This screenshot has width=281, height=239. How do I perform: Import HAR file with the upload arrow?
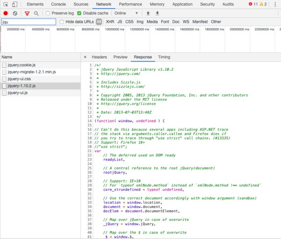[148, 13]
